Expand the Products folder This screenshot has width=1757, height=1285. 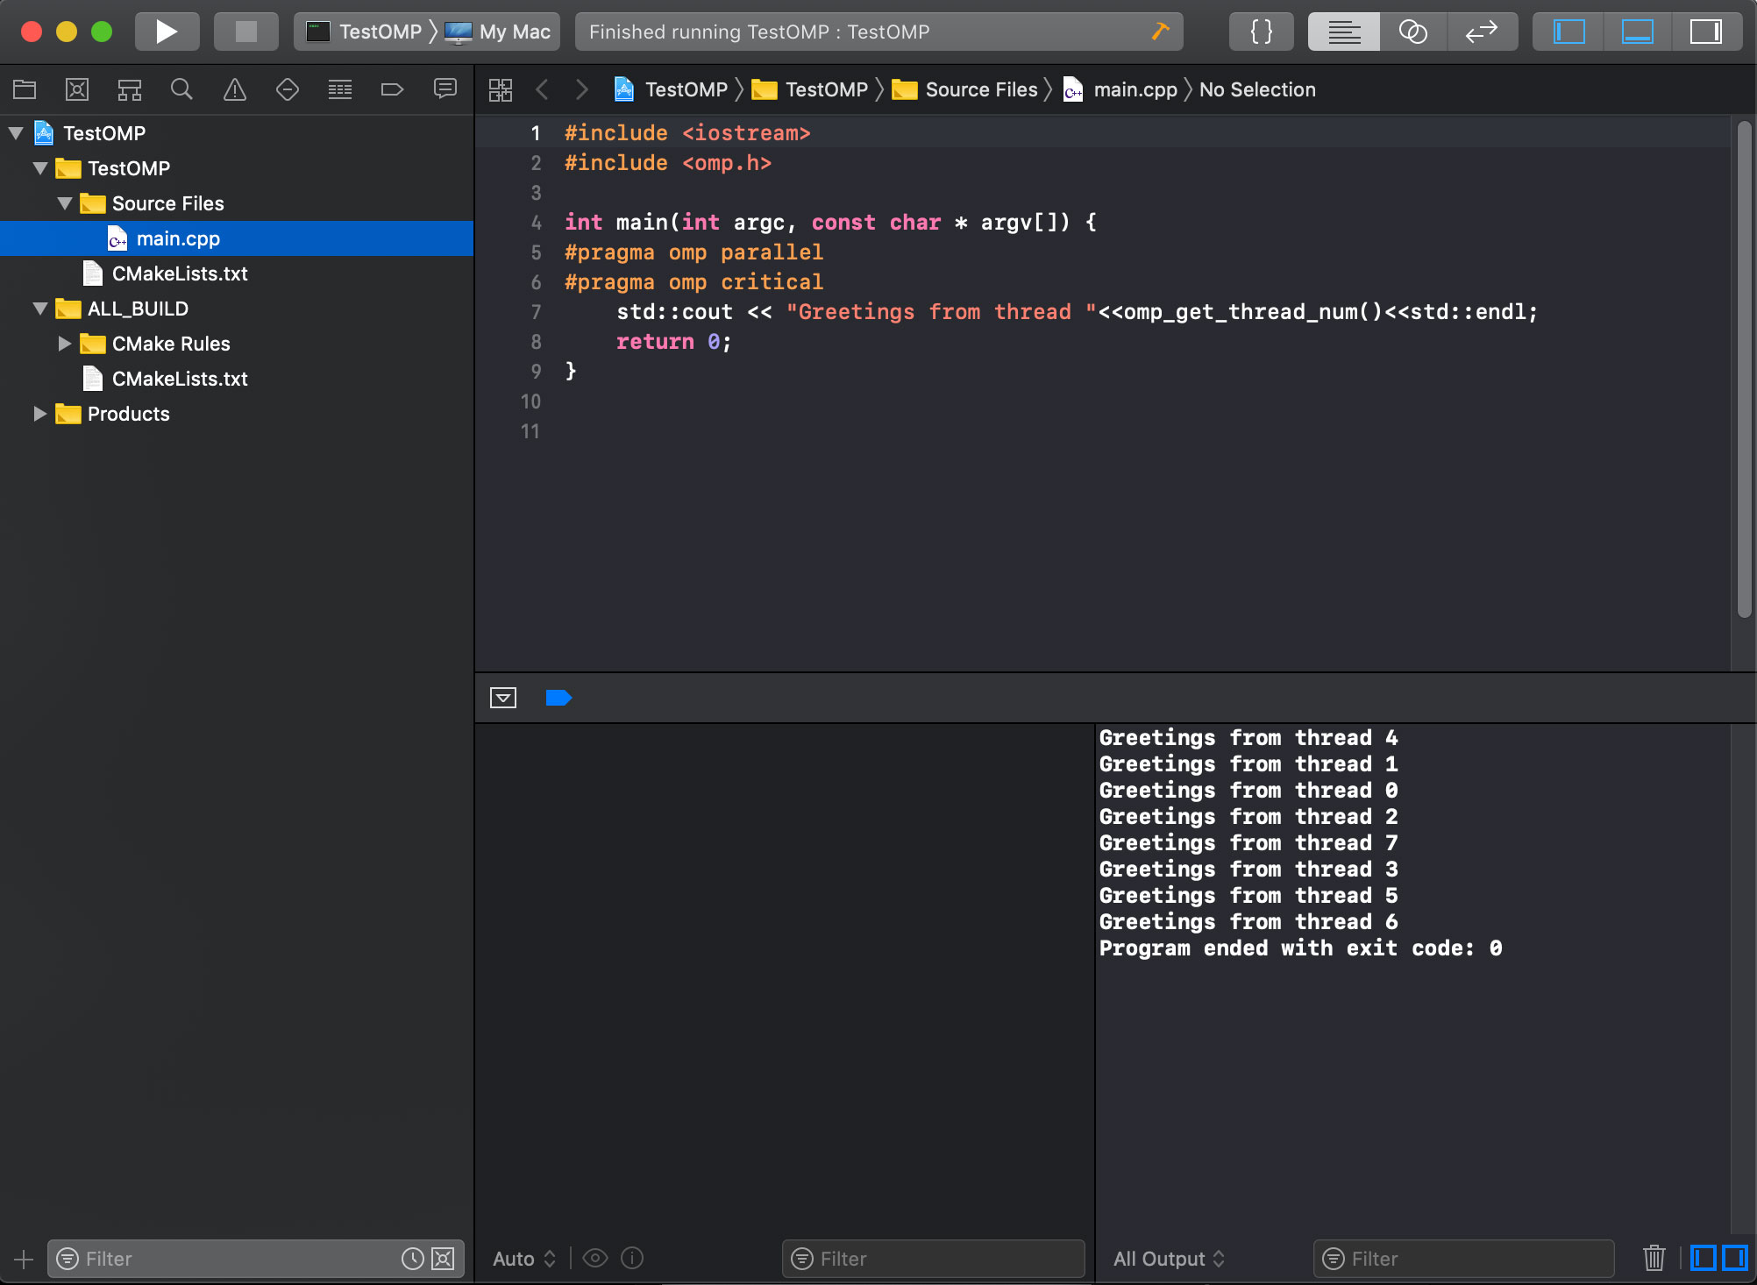click(x=37, y=414)
